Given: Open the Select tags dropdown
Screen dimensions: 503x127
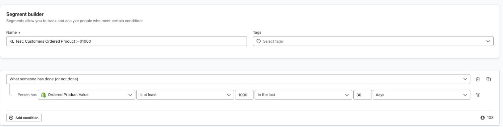Looking at the screenshot, I should [373, 41].
